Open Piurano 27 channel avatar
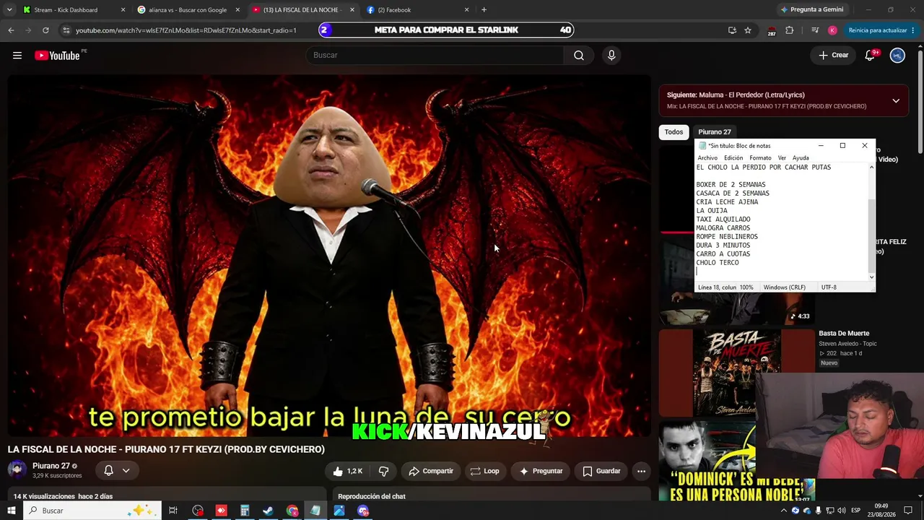The image size is (924, 520). (17, 470)
